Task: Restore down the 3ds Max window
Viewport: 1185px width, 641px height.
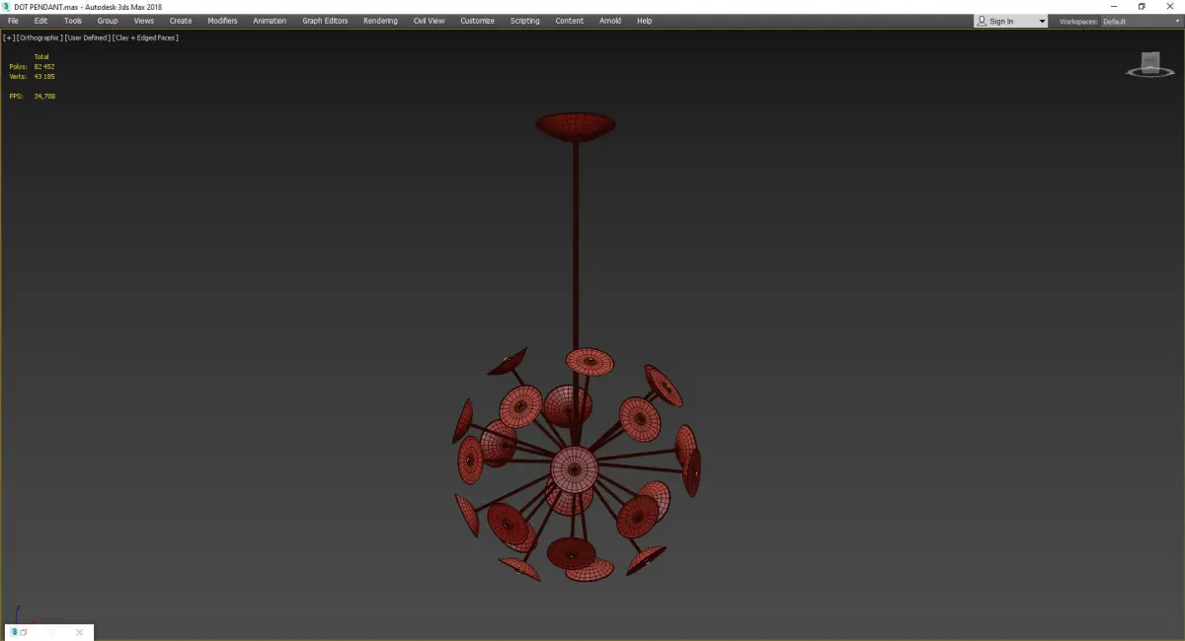Action: click(x=1142, y=7)
